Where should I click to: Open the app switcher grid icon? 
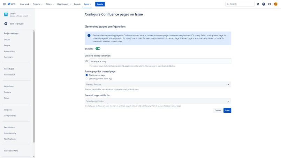4,4
